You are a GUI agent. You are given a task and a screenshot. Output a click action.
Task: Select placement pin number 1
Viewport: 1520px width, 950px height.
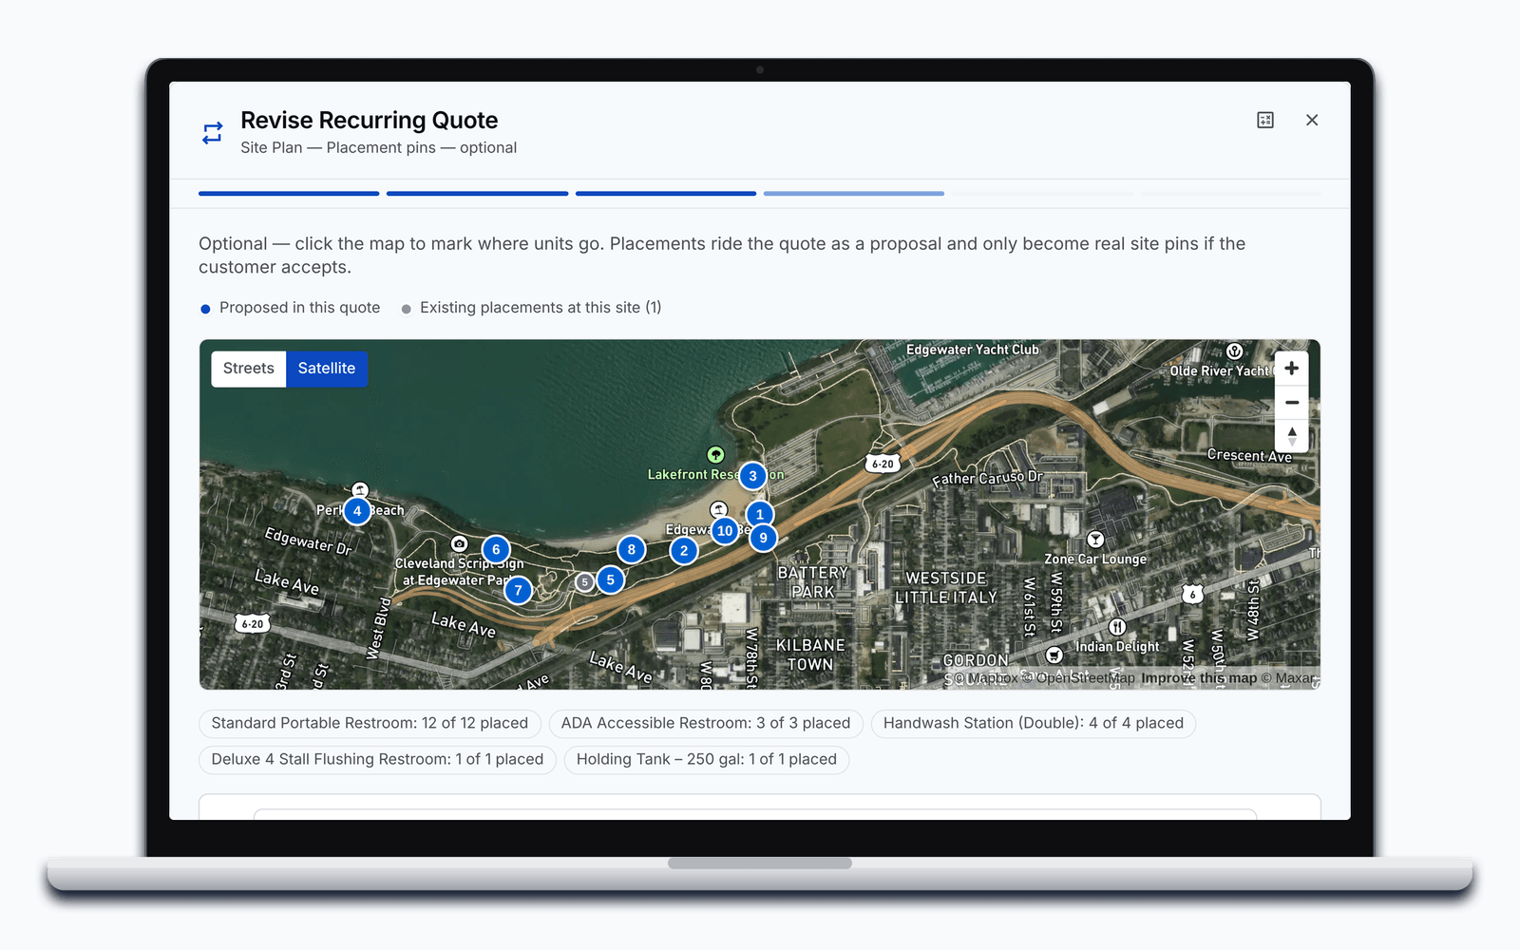click(760, 514)
